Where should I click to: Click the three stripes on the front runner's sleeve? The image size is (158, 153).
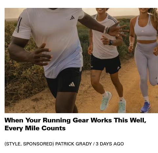(x=19, y=25)
